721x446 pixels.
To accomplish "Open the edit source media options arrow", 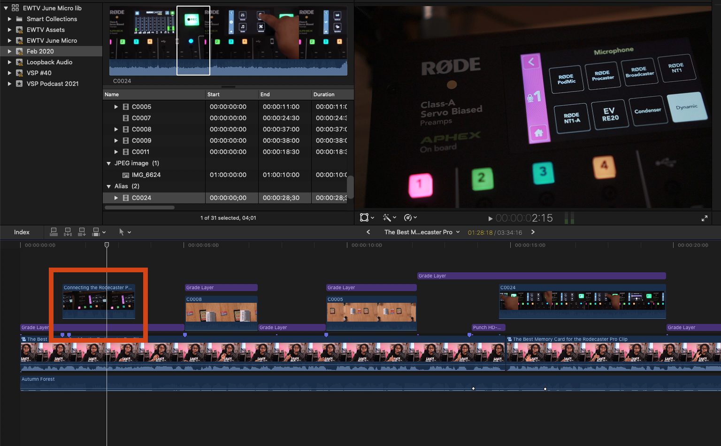I will pos(104,232).
